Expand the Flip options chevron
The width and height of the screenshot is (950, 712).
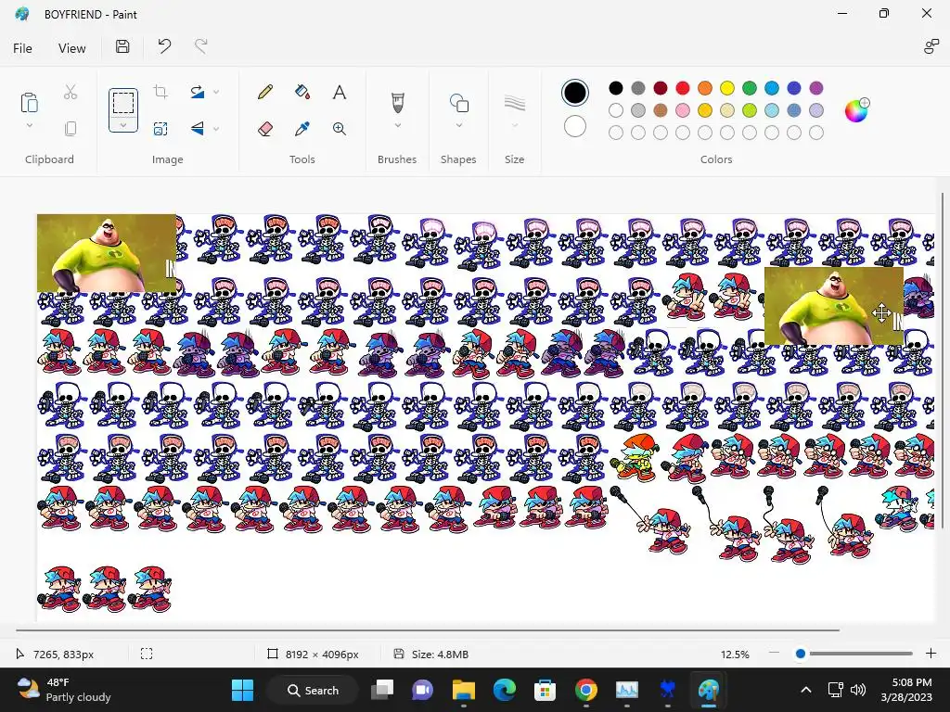[216, 128]
